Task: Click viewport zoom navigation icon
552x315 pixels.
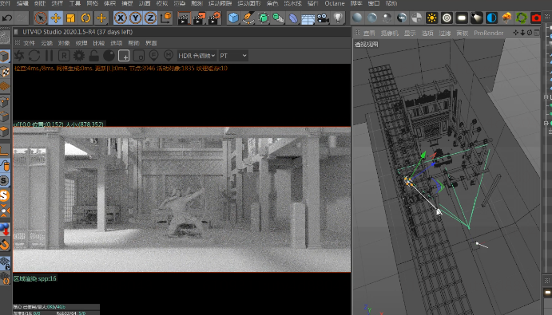Action: (x=522, y=33)
